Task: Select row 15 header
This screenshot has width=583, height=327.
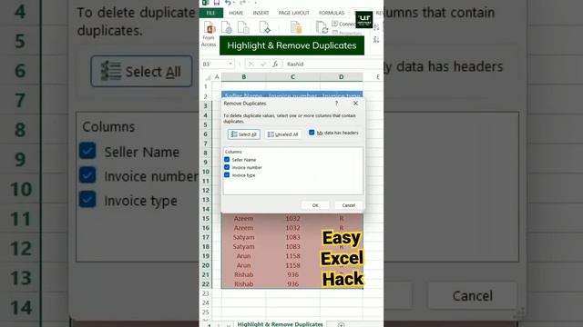Action: tap(206, 218)
